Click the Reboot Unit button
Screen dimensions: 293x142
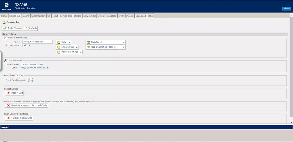15,93
